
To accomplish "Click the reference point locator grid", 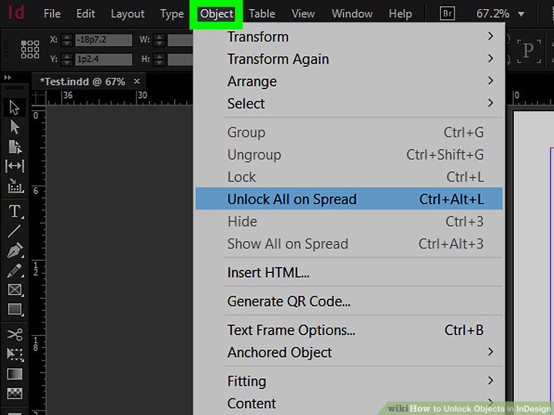I will (x=30, y=49).
